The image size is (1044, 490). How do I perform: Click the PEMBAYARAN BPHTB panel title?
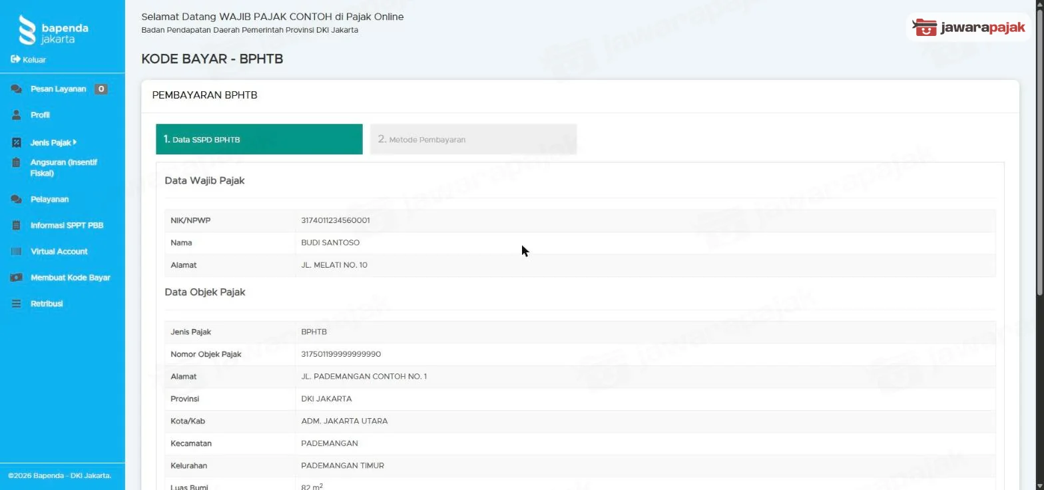[x=204, y=95]
